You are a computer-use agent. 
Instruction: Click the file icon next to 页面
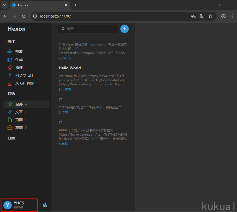pos(10,120)
